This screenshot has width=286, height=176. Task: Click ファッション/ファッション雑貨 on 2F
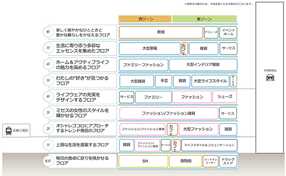click(142, 129)
